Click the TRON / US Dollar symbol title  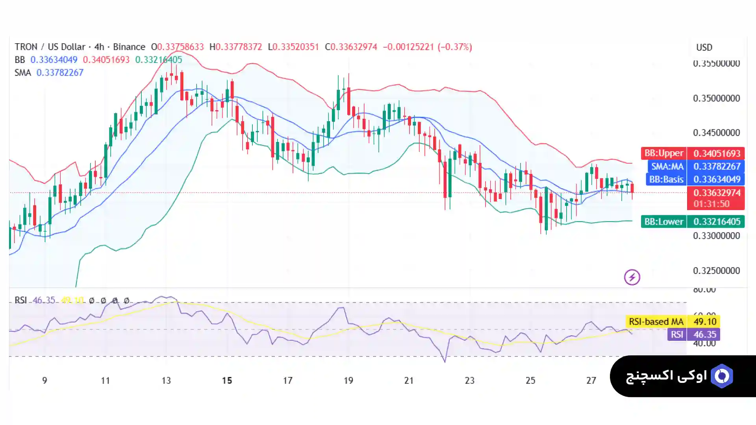tap(50, 47)
